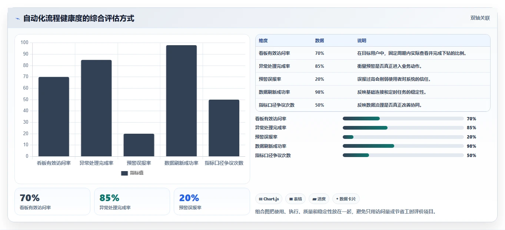
Task: Open the 20% 预警误报率 data card
Action: tap(212, 201)
